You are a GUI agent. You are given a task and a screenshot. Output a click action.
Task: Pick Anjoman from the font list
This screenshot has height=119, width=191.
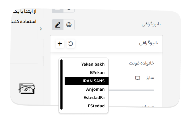click(95, 89)
